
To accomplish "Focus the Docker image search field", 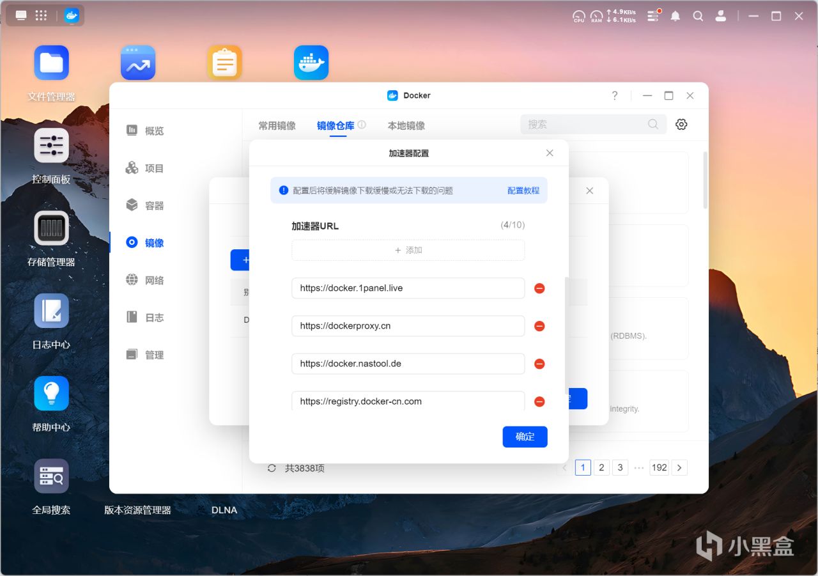I will coord(594,125).
